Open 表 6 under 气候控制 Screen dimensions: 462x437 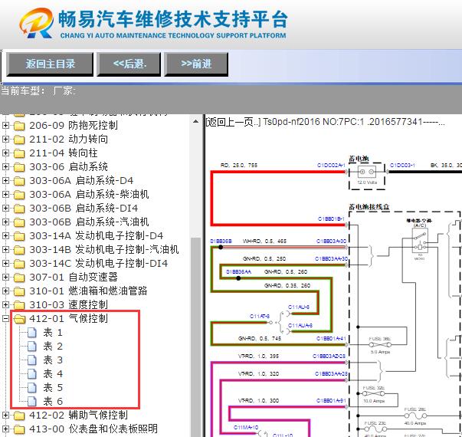pos(53,402)
